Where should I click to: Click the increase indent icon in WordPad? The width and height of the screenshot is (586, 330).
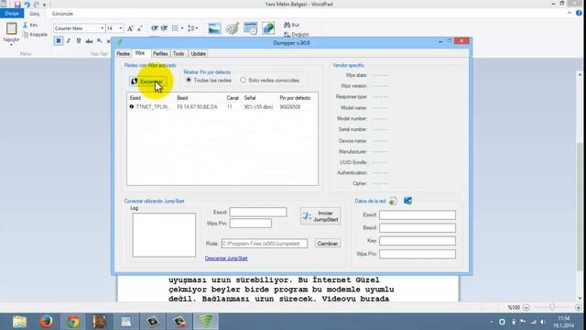click(164, 28)
